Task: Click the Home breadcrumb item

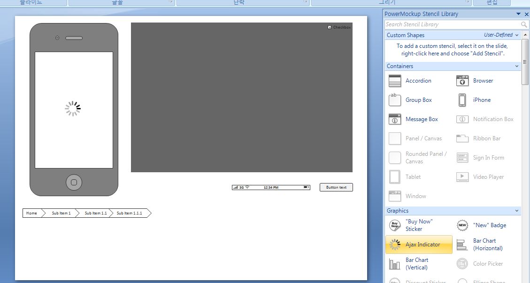Action: pos(31,213)
